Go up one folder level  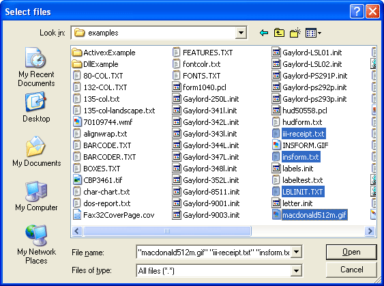(x=279, y=33)
